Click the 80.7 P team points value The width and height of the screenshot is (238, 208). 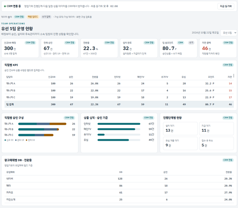click(170, 48)
